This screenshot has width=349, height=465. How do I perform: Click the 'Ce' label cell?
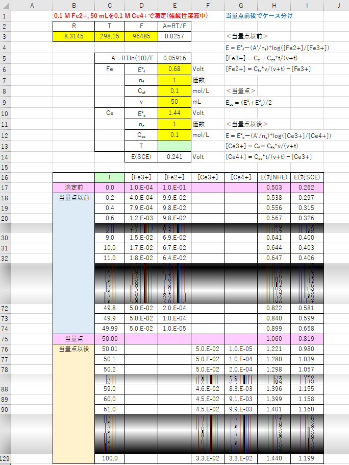[x=110, y=113]
